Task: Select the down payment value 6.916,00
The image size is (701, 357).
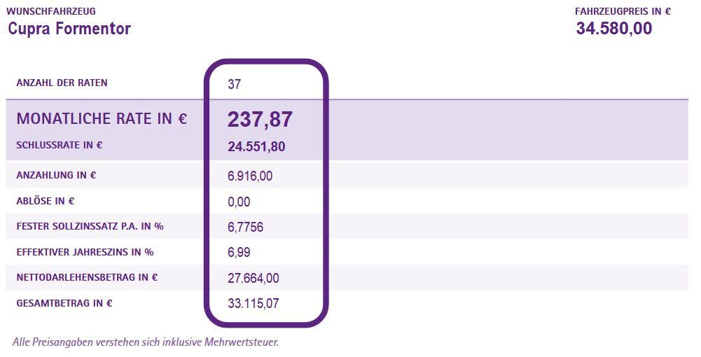Action: point(249,176)
